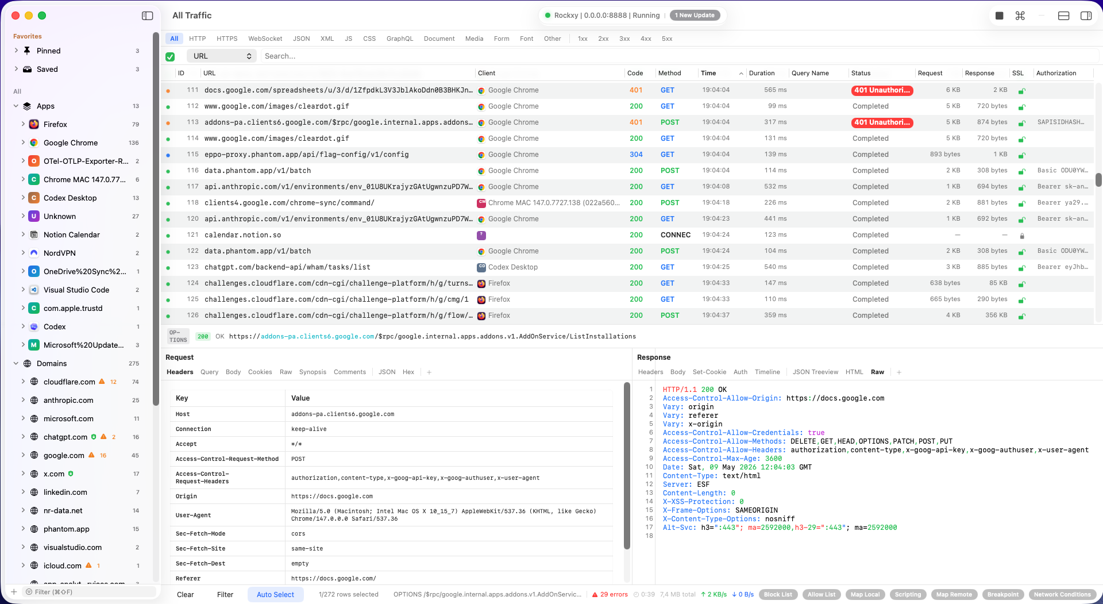Viewport: 1103px width, 604px height.
Task: Click the 1 New Update badge
Action: click(695, 16)
